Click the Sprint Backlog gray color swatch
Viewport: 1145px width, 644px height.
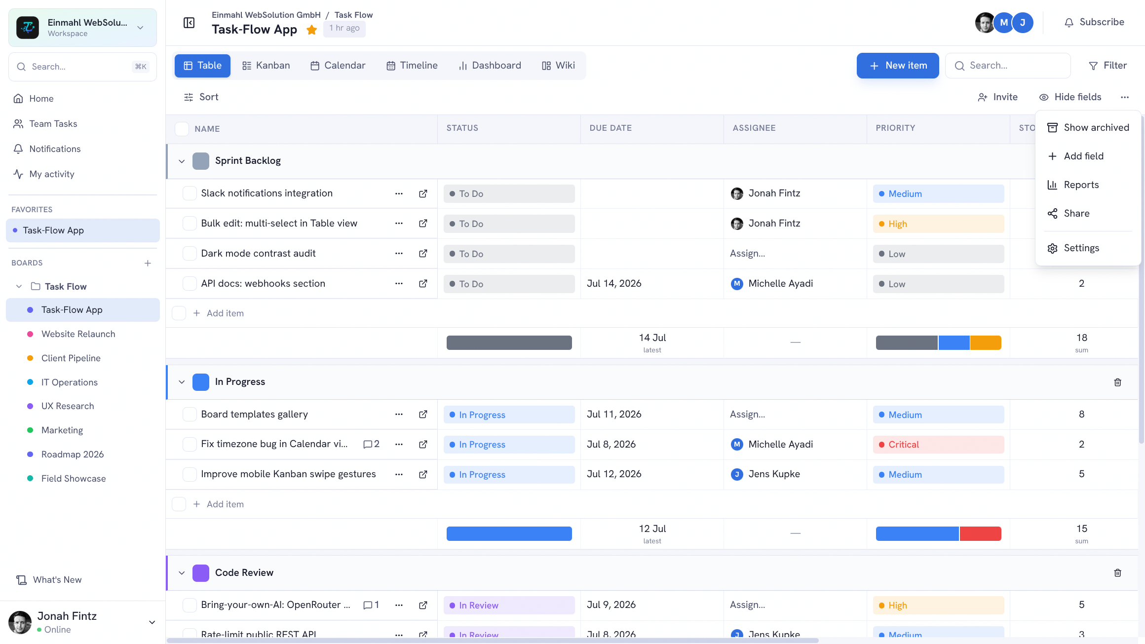[201, 161]
